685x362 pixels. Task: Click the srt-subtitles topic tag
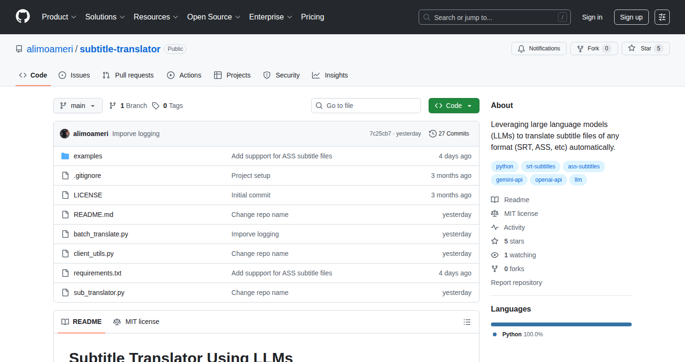click(x=540, y=166)
